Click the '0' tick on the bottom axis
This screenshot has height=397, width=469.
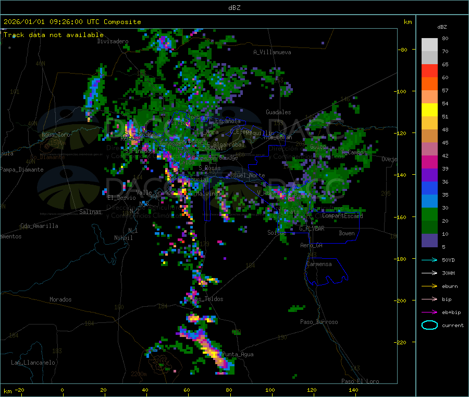tap(62, 390)
